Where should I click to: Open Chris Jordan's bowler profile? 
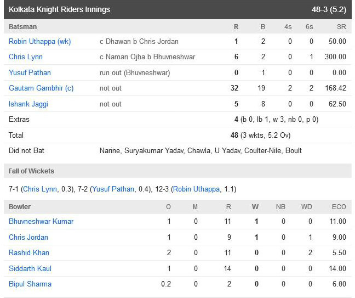(x=28, y=237)
